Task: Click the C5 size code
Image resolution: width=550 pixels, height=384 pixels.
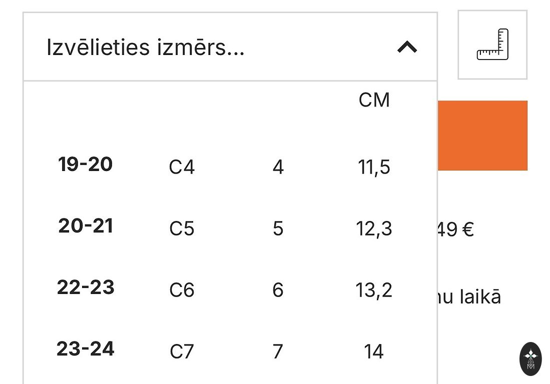Action: pos(182,229)
